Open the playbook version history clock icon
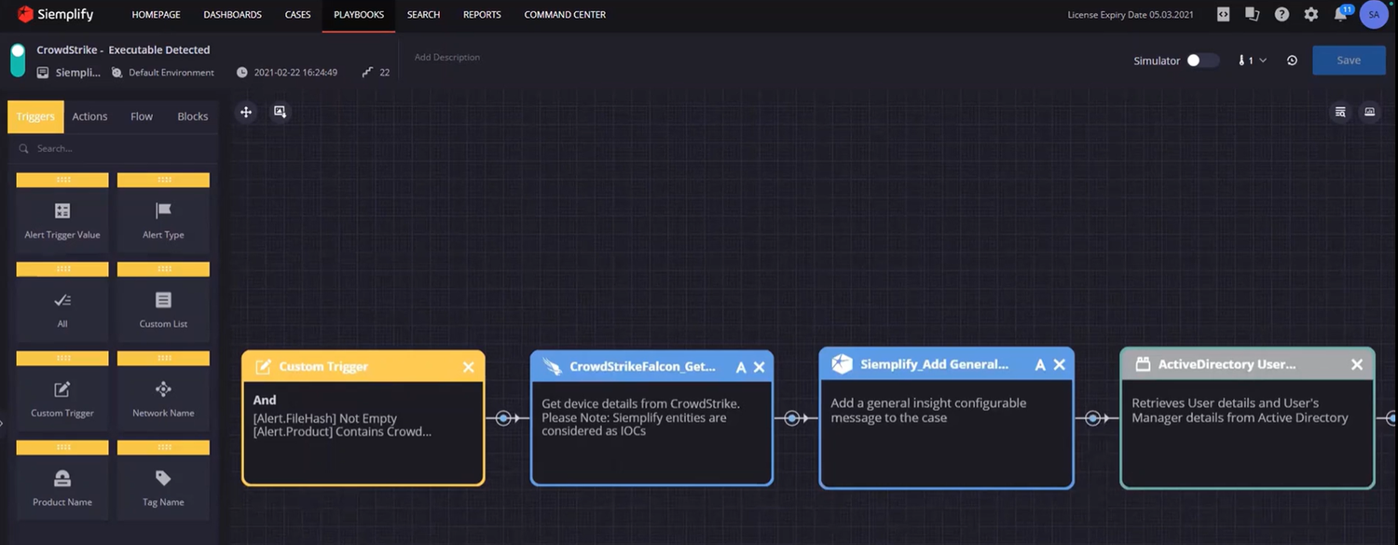 (x=1292, y=59)
